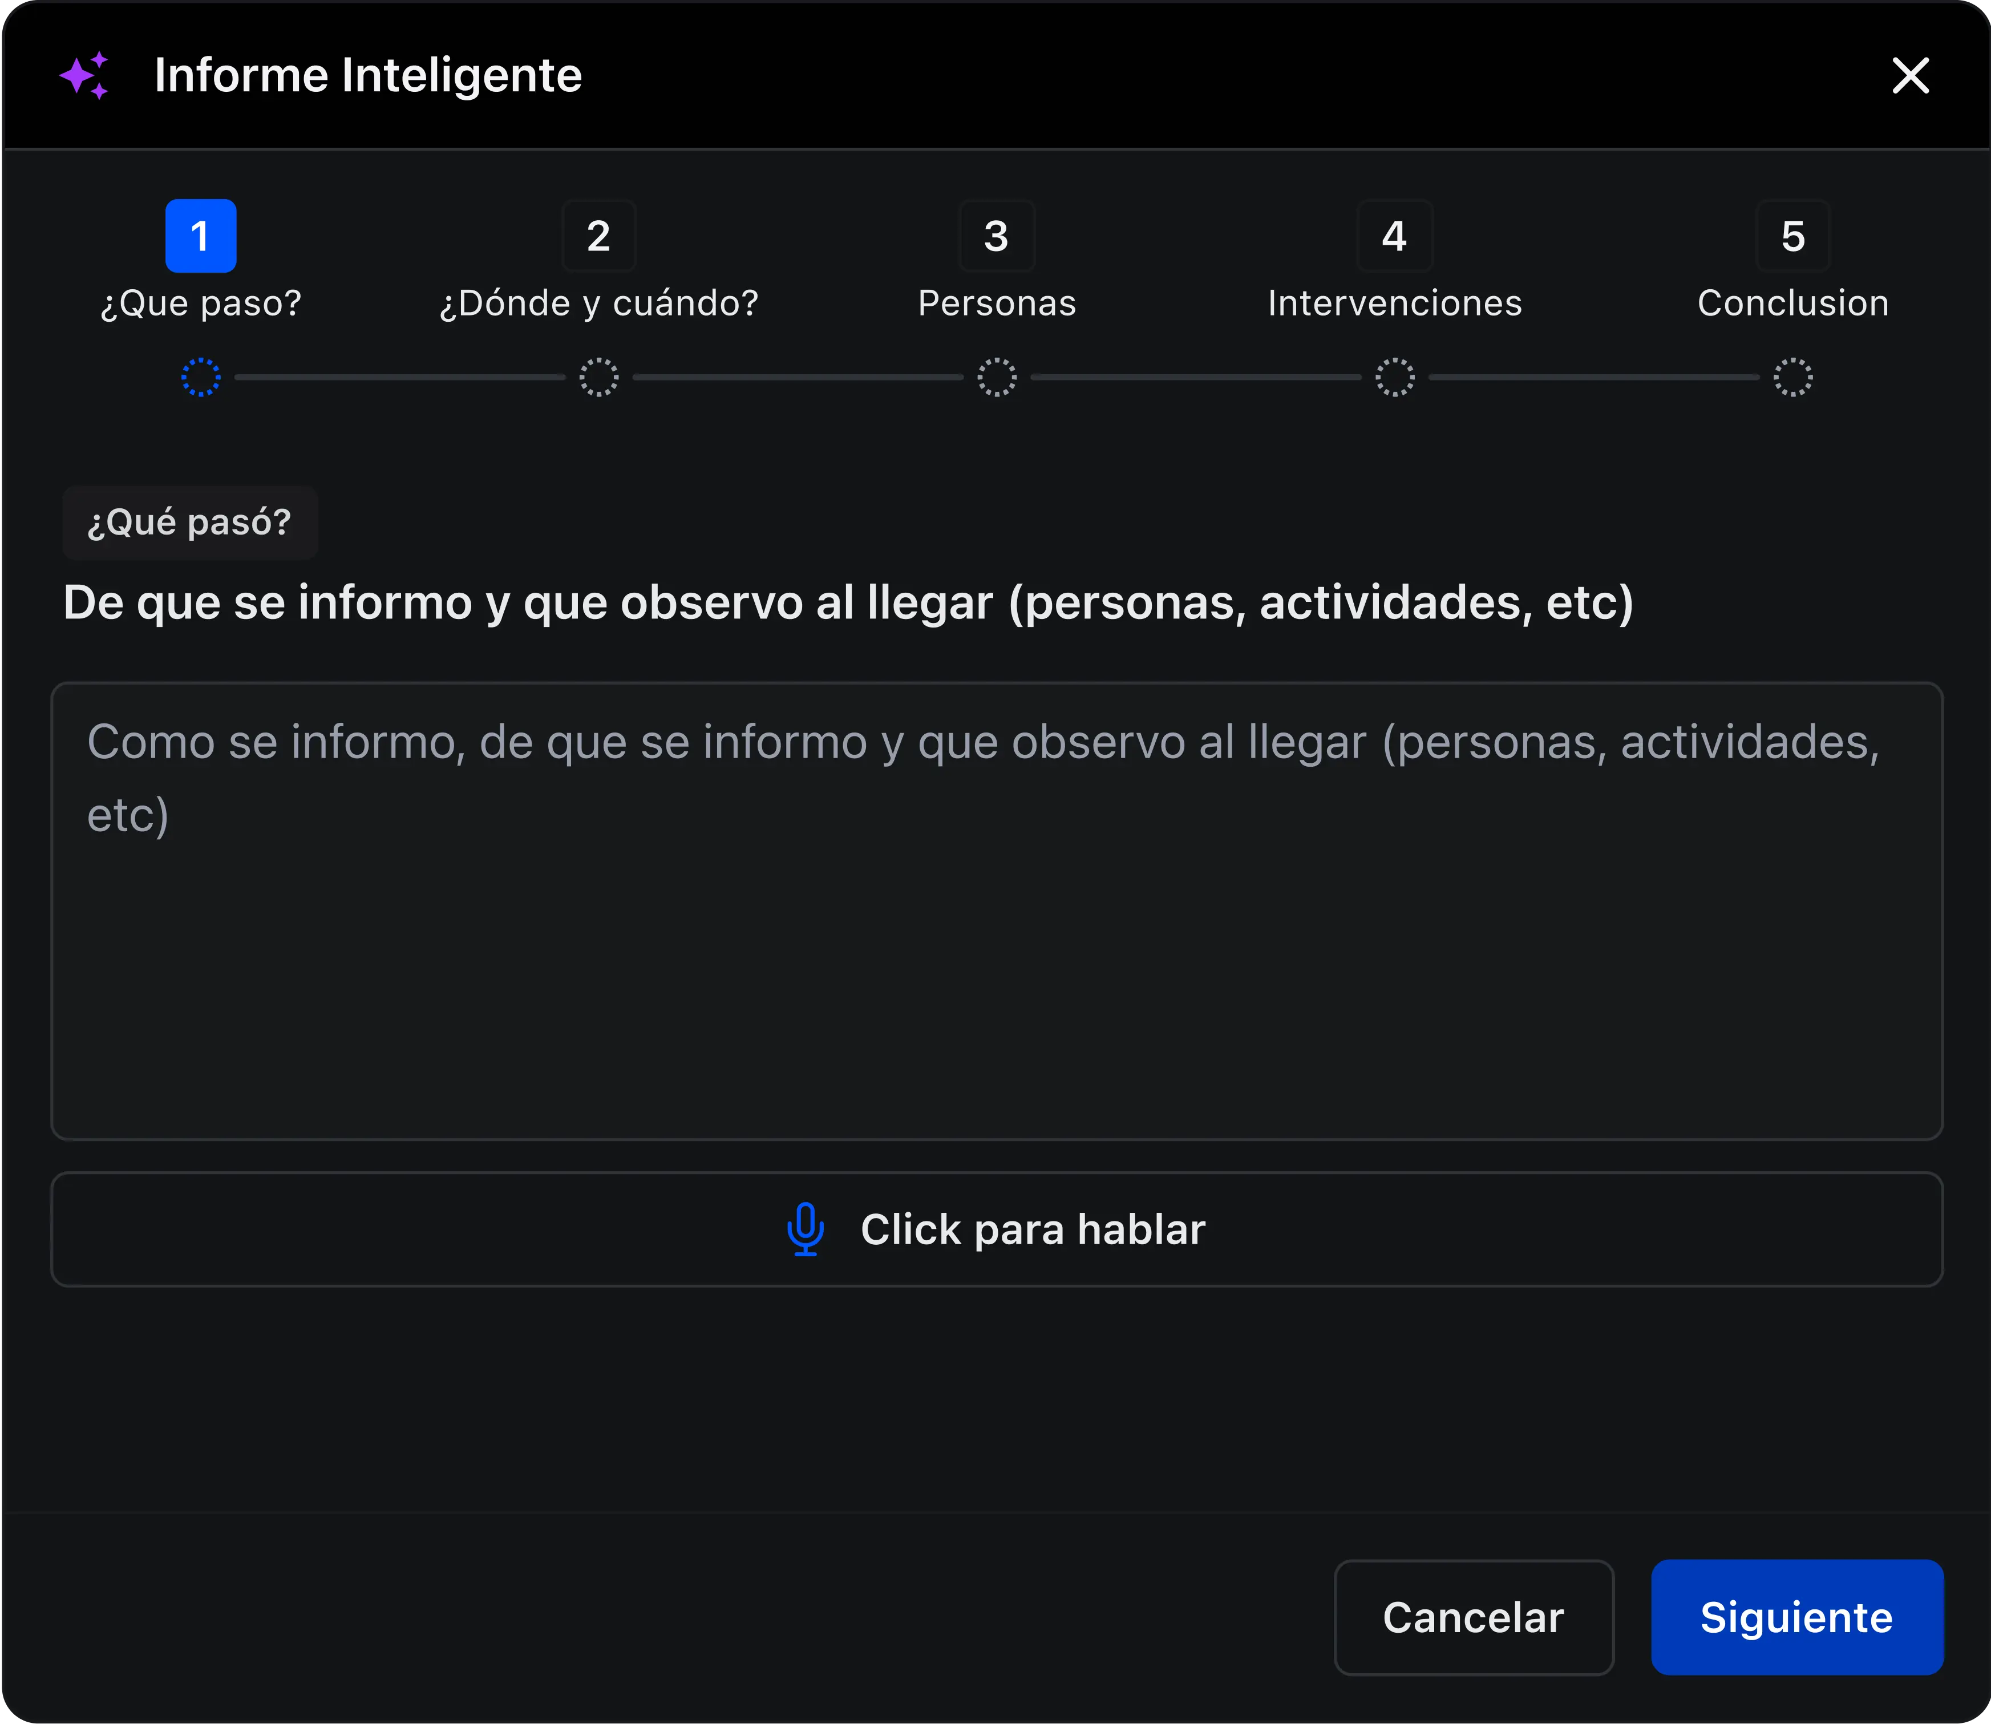The width and height of the screenshot is (1991, 1724).
Task: Select the microphone icon to dictate
Action: pyautogui.click(x=804, y=1229)
